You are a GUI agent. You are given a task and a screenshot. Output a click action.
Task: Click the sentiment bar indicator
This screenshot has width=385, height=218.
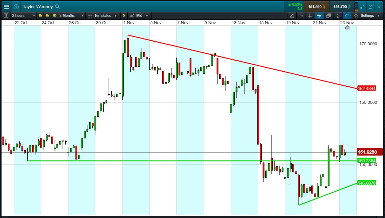point(356,6)
